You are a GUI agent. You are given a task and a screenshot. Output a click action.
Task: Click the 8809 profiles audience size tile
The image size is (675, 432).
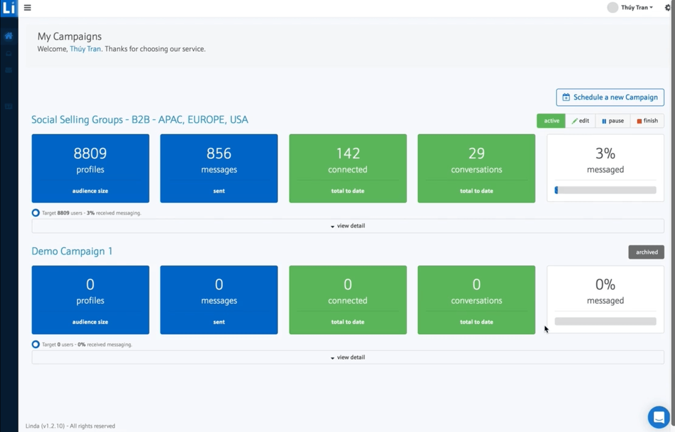pyautogui.click(x=90, y=169)
